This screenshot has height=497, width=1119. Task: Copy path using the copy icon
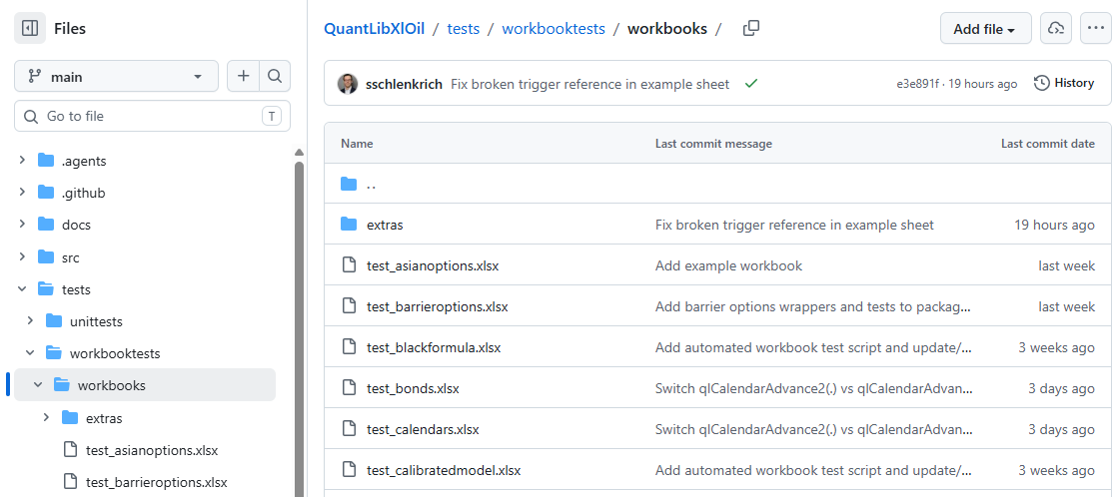751,29
